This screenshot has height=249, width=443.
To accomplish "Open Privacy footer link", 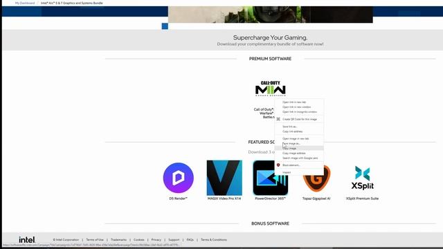I will click(x=156, y=240).
